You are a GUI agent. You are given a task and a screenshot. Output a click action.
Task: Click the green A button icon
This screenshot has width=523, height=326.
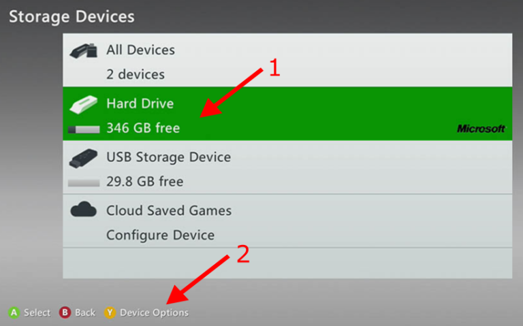coord(14,312)
